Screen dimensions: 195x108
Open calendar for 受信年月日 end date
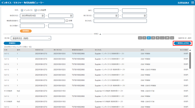[71, 16]
